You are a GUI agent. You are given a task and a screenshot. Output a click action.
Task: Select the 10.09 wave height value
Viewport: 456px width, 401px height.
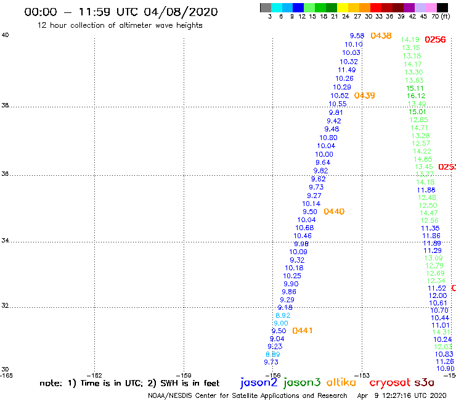[298, 252]
